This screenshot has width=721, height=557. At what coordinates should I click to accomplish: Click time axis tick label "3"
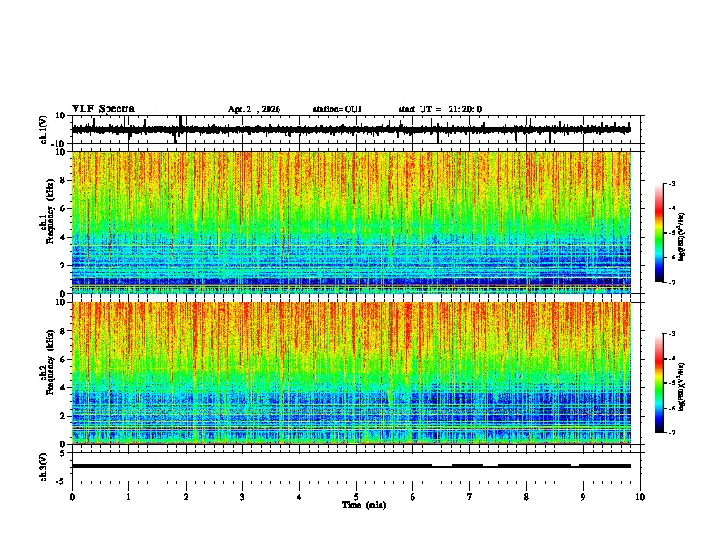242,497
